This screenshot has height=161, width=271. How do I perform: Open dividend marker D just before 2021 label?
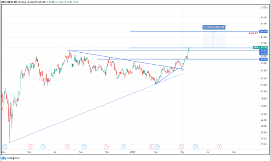pyautogui.click(x=124, y=147)
